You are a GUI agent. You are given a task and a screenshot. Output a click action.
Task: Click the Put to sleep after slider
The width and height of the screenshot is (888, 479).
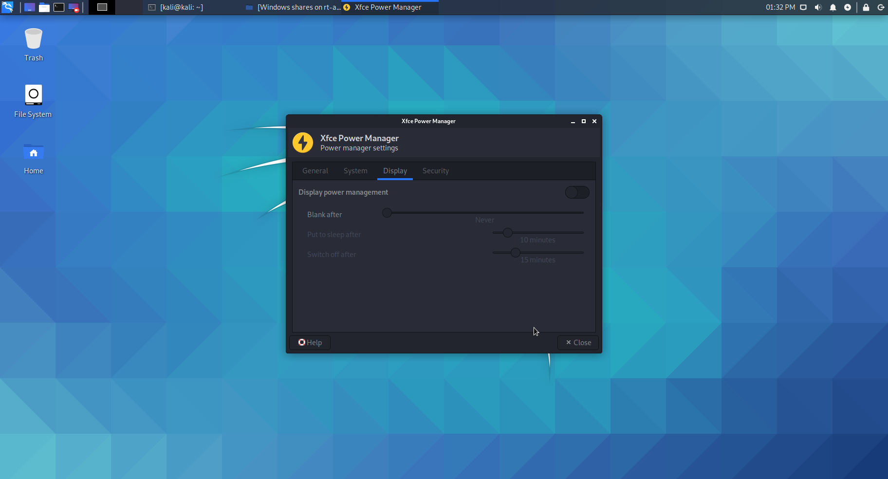click(x=538, y=233)
